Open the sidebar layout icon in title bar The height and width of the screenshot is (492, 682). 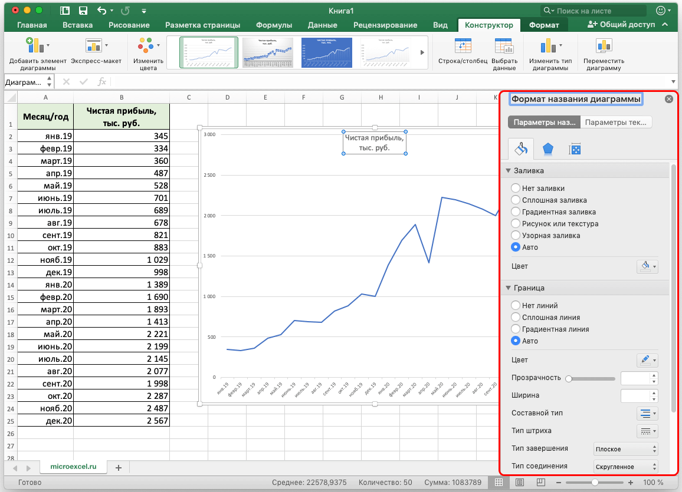pyautogui.click(x=65, y=11)
